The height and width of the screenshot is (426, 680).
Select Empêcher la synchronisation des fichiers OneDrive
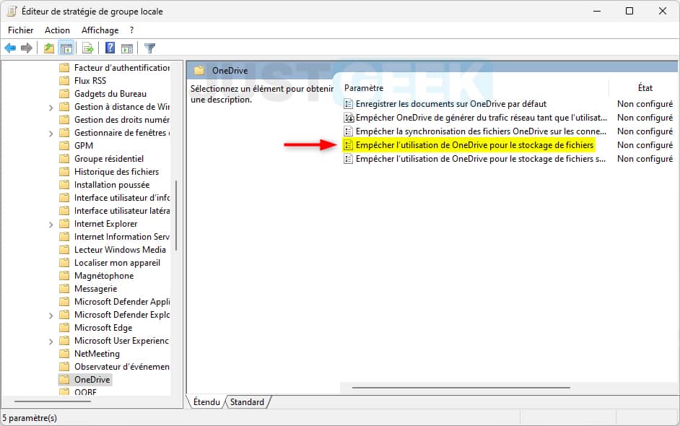pos(481,131)
